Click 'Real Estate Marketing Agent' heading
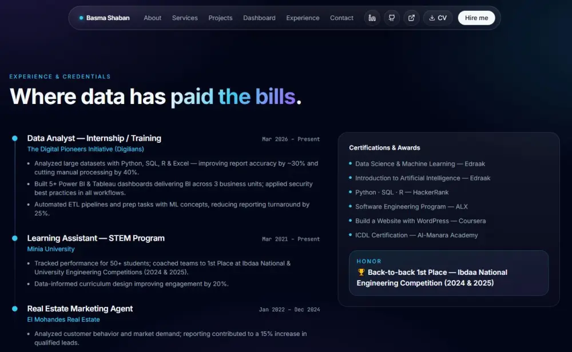This screenshot has width=572, height=352. coord(80,309)
